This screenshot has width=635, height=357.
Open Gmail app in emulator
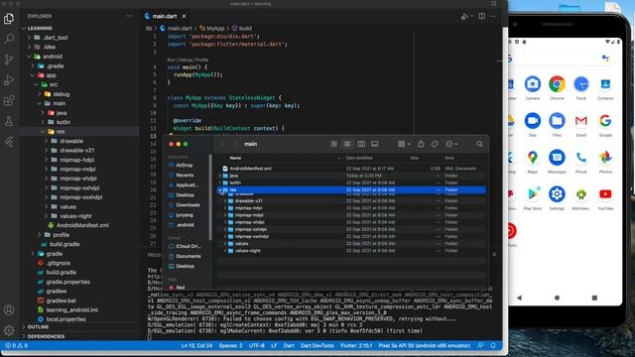click(581, 121)
